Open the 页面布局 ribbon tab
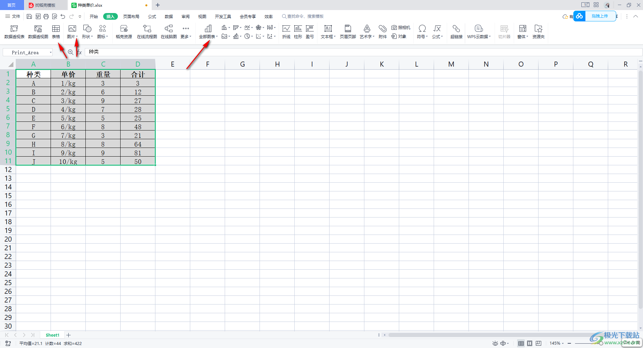 (x=131, y=16)
